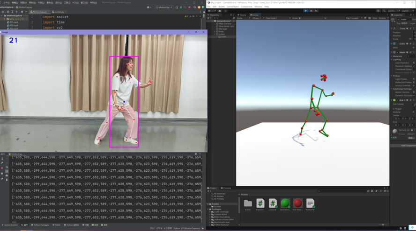Select the Scenes folder asset icon
The width and height of the screenshot is (416, 231).
point(248,203)
